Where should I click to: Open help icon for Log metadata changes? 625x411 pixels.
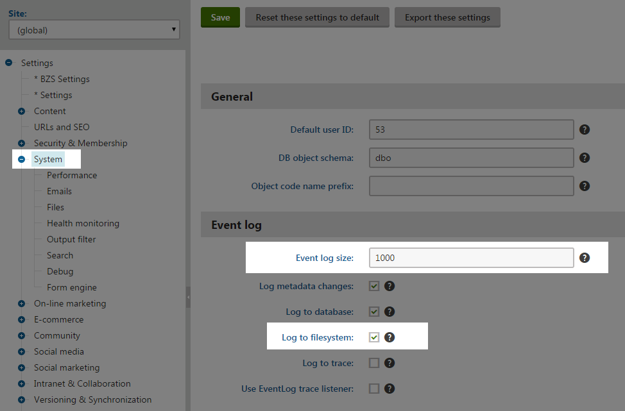[x=390, y=286]
